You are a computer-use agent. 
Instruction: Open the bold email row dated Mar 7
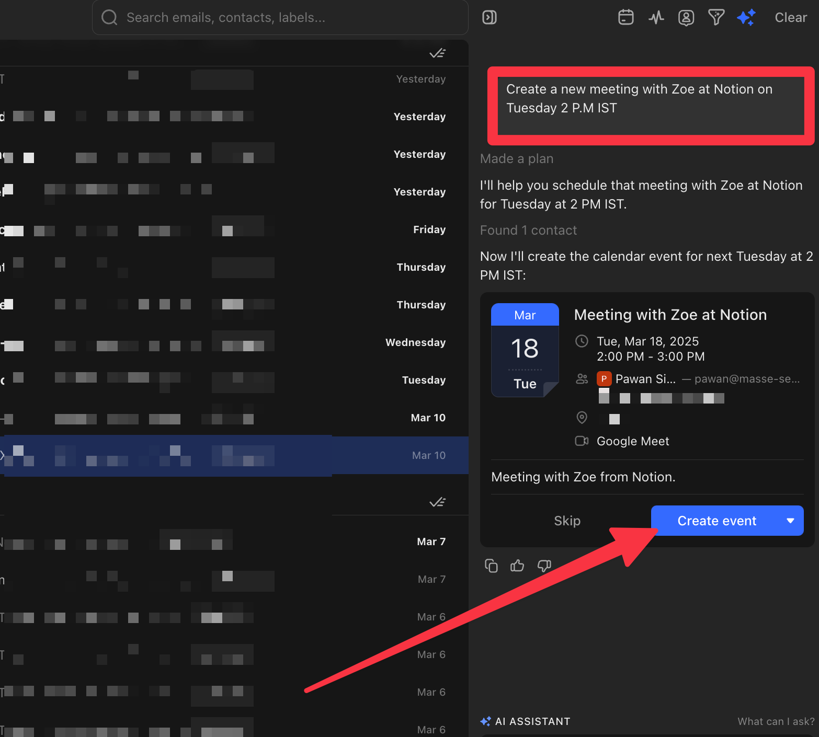pos(234,542)
